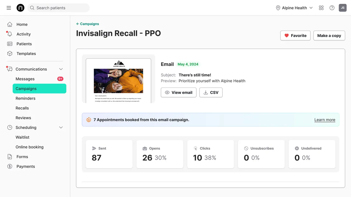Open the email preview thumbnail

pyautogui.click(x=118, y=79)
